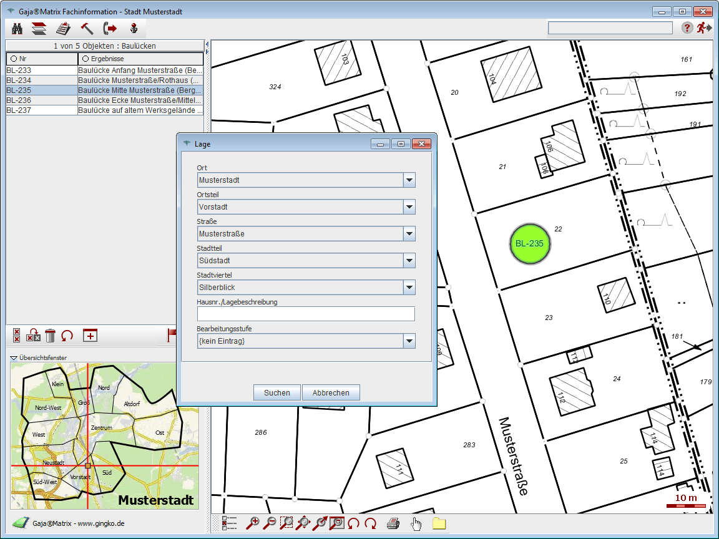Select the Nr column radio button
Screen dimensions: 719x539
[13, 59]
